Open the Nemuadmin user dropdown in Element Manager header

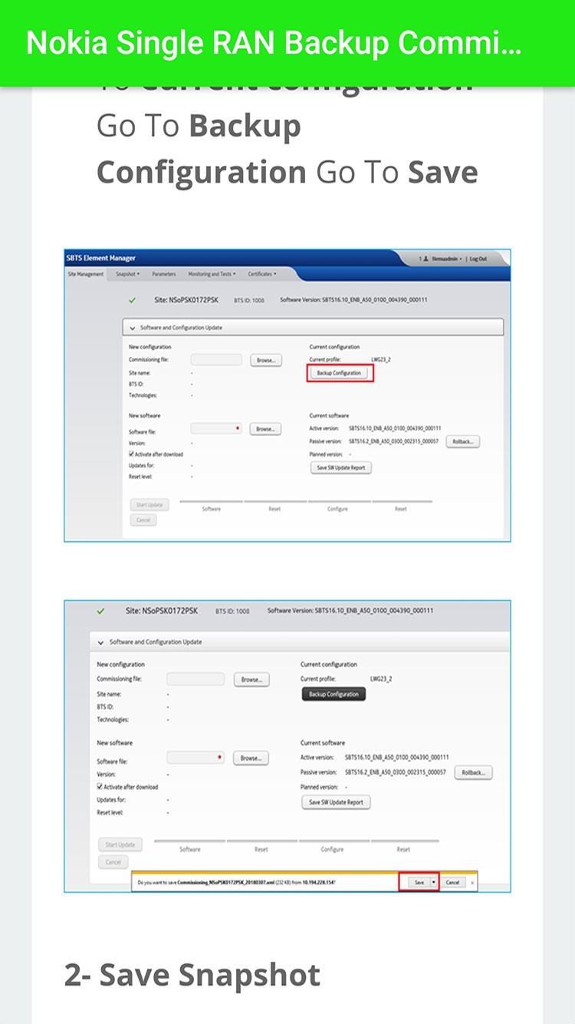446,259
